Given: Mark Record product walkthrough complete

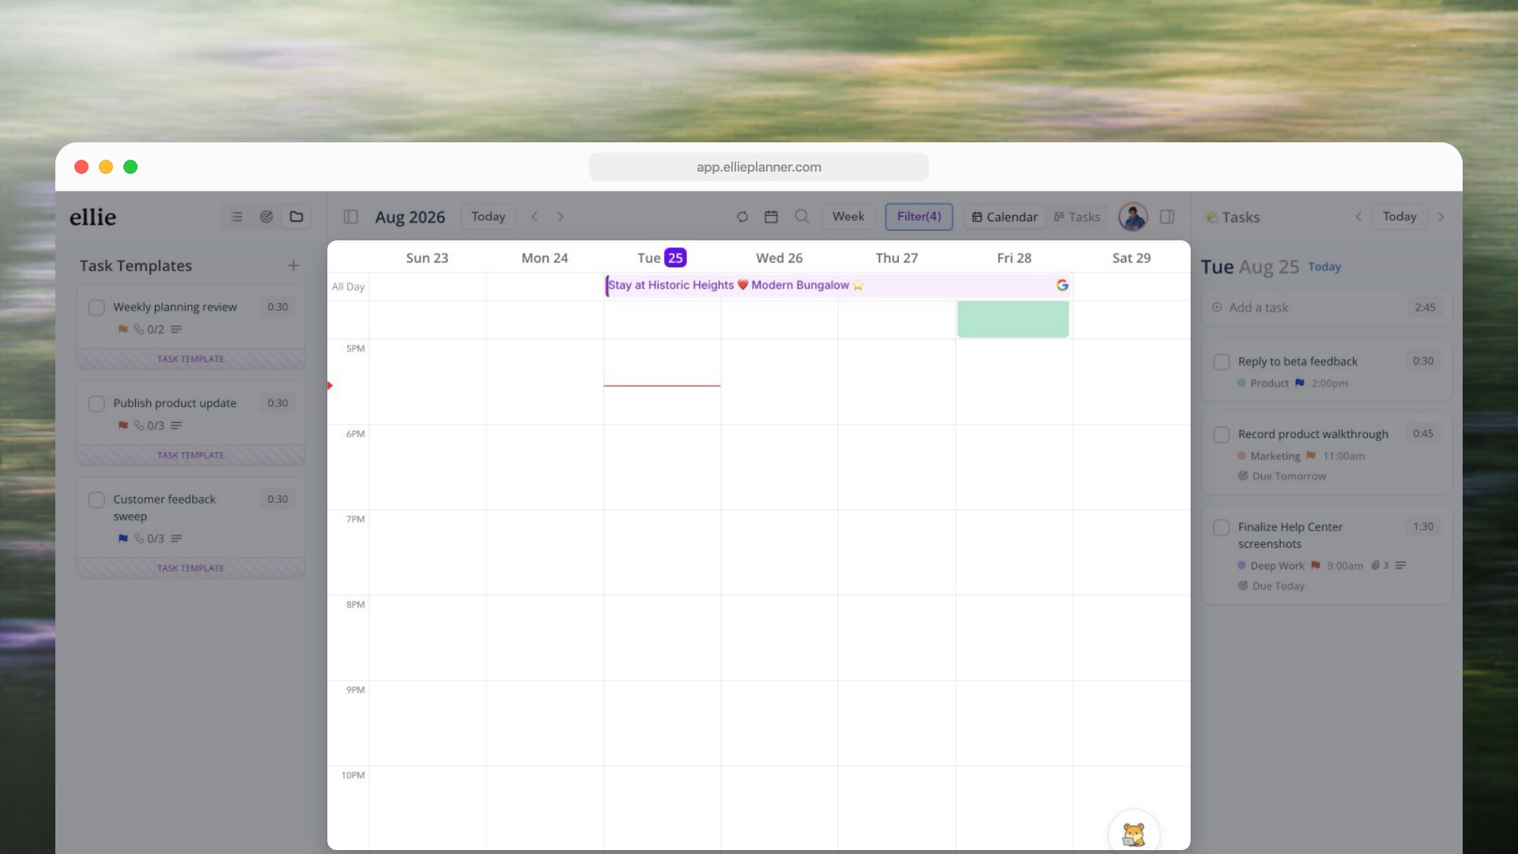Looking at the screenshot, I should pos(1222,435).
